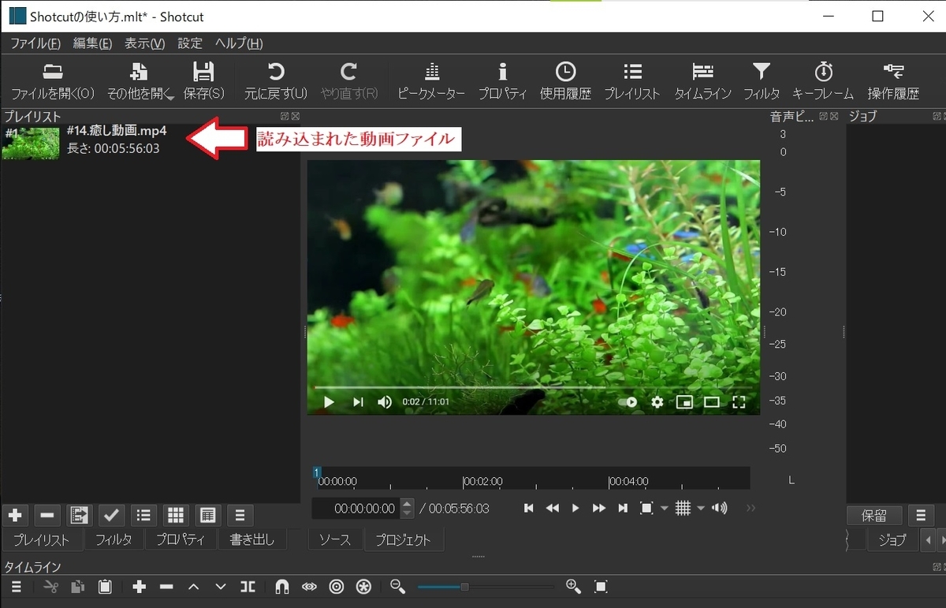Lift clip with timeline up-chevron icon
Image resolution: width=946 pixels, height=608 pixels.
(x=193, y=587)
